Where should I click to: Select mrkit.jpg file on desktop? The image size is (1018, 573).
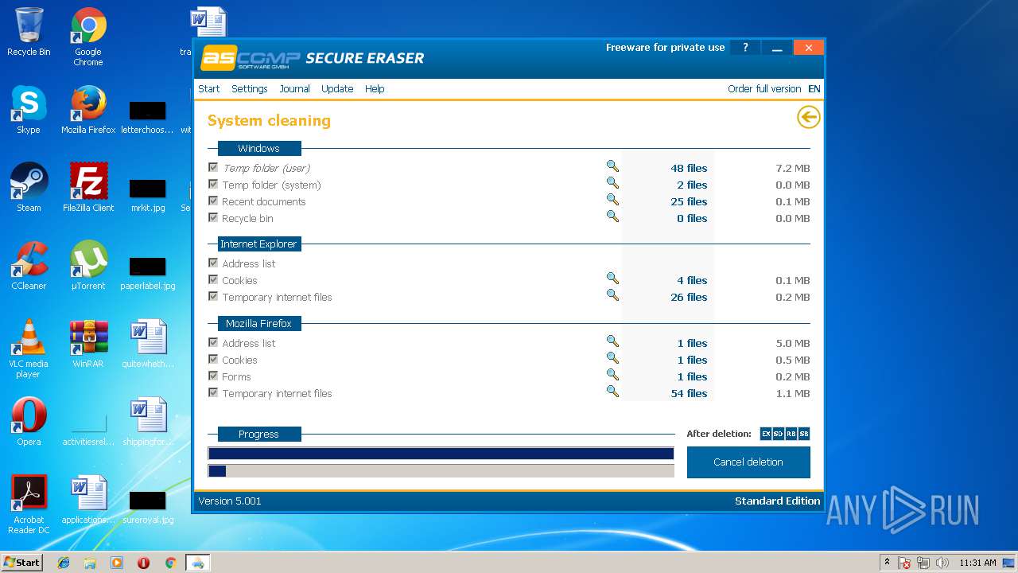[x=148, y=196]
